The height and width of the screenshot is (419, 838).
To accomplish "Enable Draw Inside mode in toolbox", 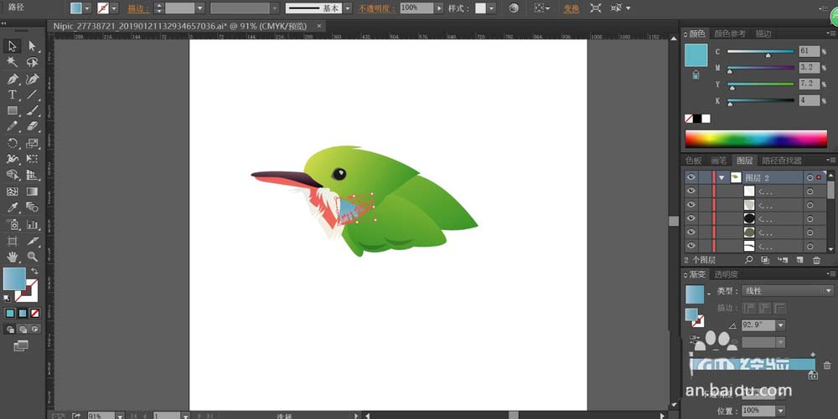I will click(34, 330).
